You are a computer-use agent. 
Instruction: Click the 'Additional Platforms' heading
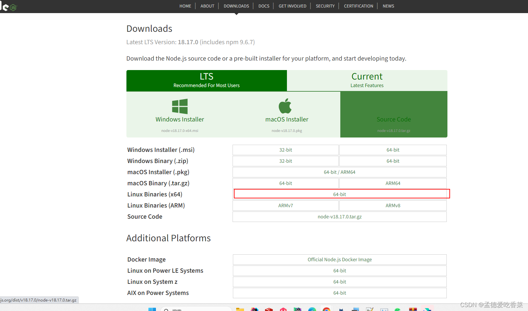pos(169,238)
